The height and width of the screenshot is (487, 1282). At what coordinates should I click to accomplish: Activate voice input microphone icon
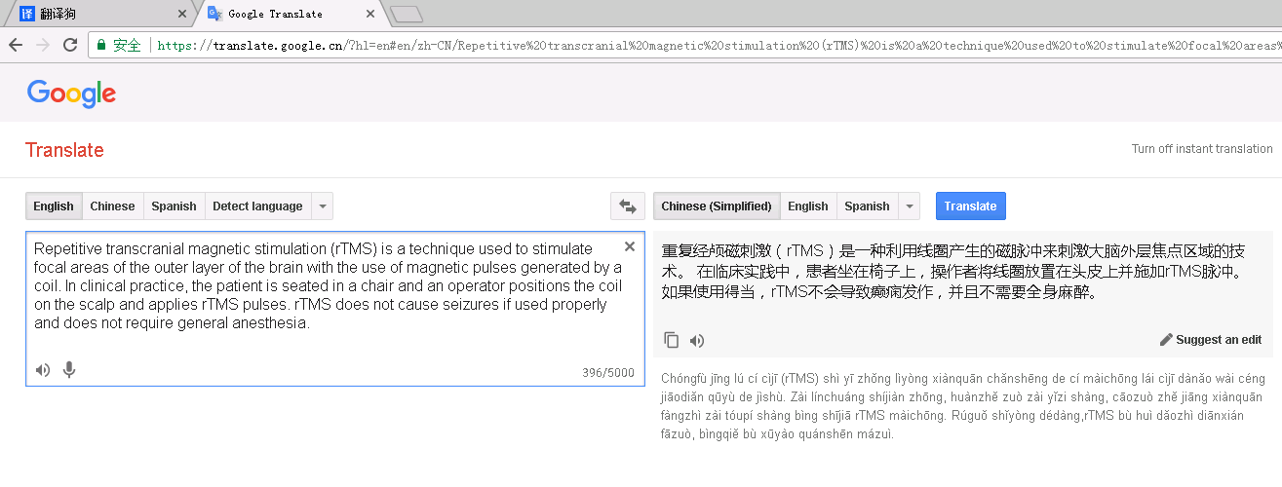(69, 370)
